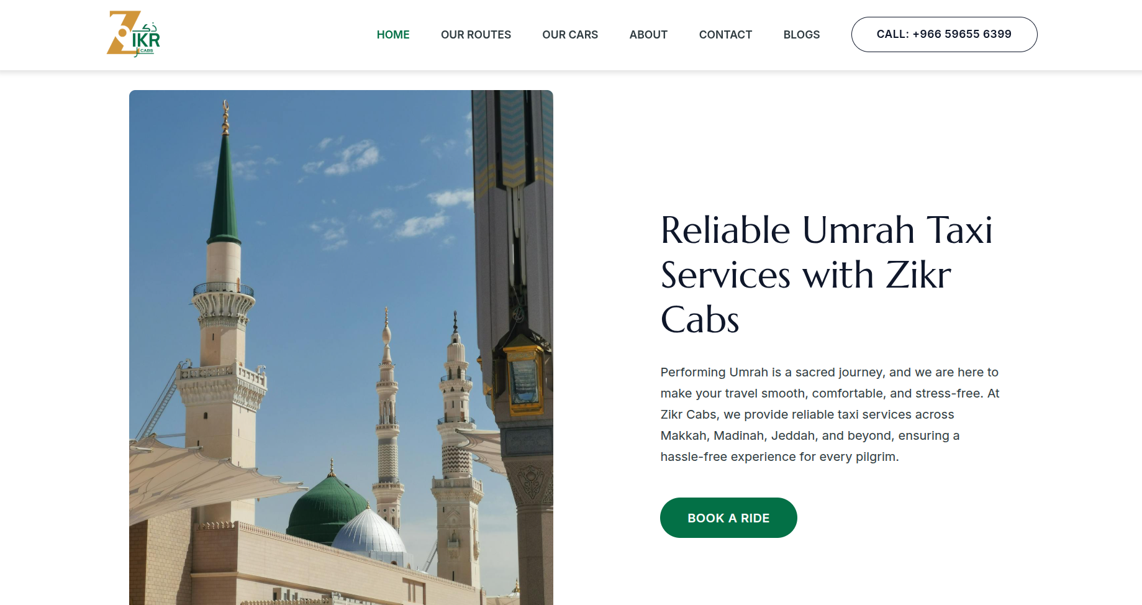Click the green BOOK A RIDE button
The image size is (1142, 605).
728,517
